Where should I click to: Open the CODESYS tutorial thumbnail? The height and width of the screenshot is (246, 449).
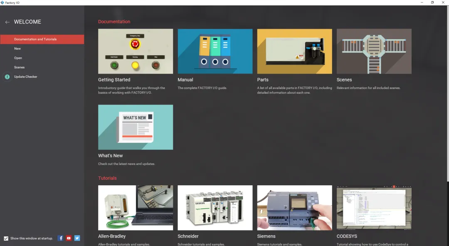[374, 208]
